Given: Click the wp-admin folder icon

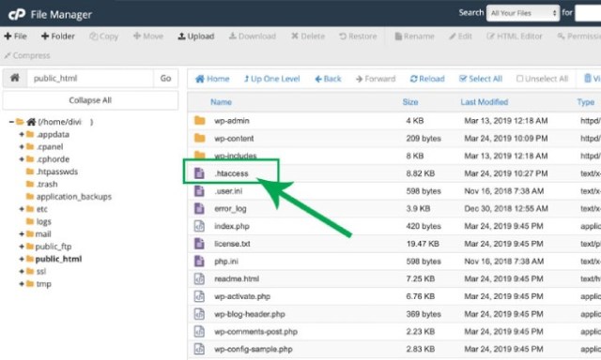Looking at the screenshot, I should click(199, 121).
